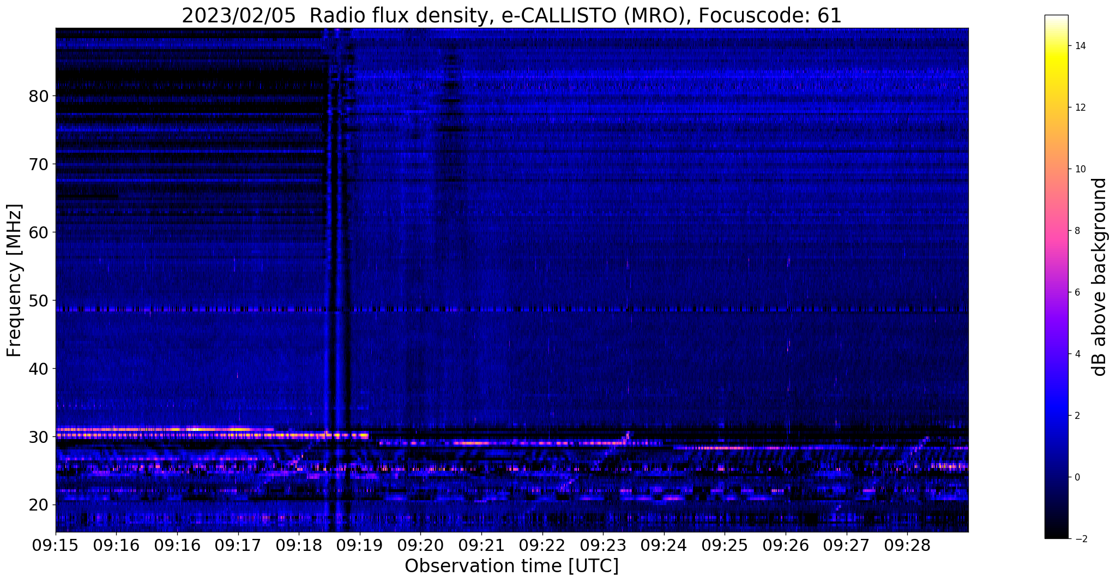Click the frequency tick label 30
The height and width of the screenshot is (582, 1116).
coord(38,437)
